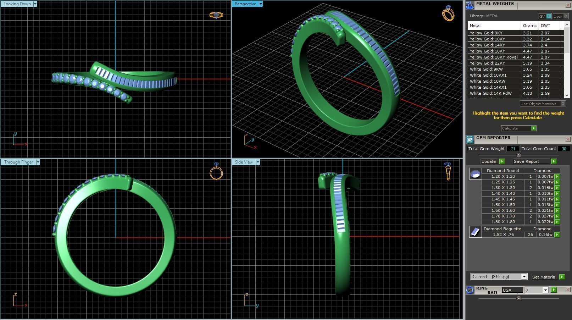
Task: Click the ring icon in Through Finger viewport
Action: click(216, 171)
